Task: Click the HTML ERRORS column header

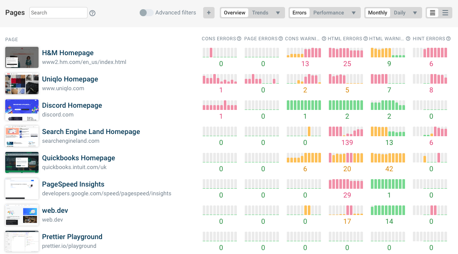Action: coord(345,39)
